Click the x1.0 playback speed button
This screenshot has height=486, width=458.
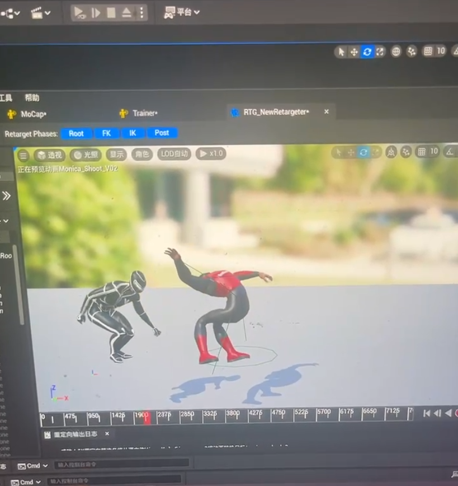[211, 153]
